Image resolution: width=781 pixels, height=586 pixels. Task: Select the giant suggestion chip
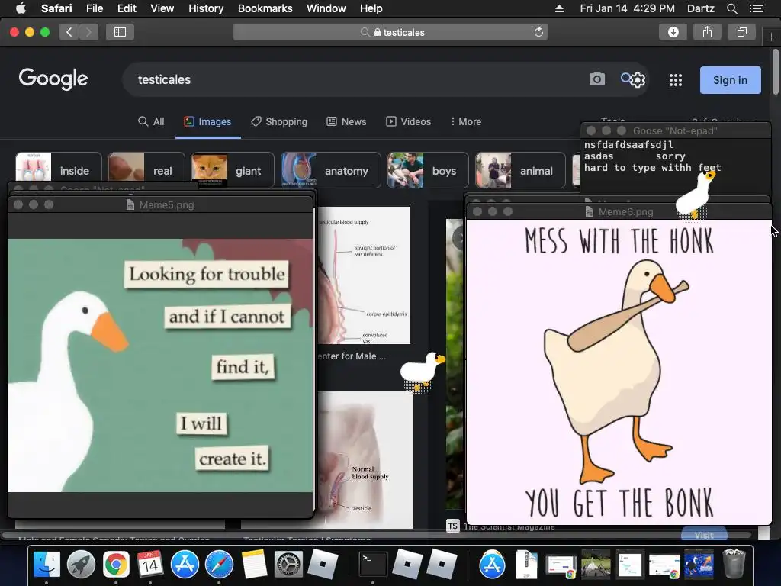click(233, 170)
